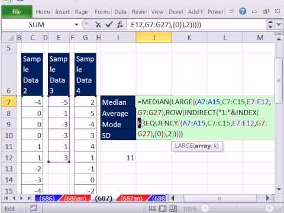Open the File tab
284x213 pixels.
[17, 12]
